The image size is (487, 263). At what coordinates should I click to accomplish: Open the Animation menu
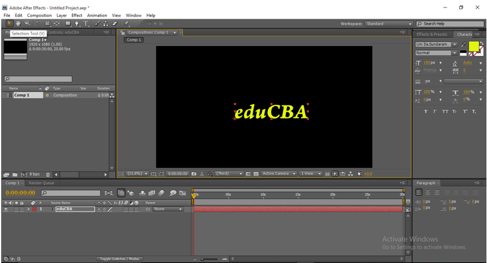97,16
